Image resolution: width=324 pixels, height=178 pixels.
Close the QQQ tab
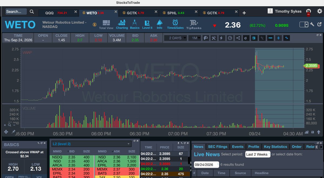pyautogui.click(x=76, y=12)
